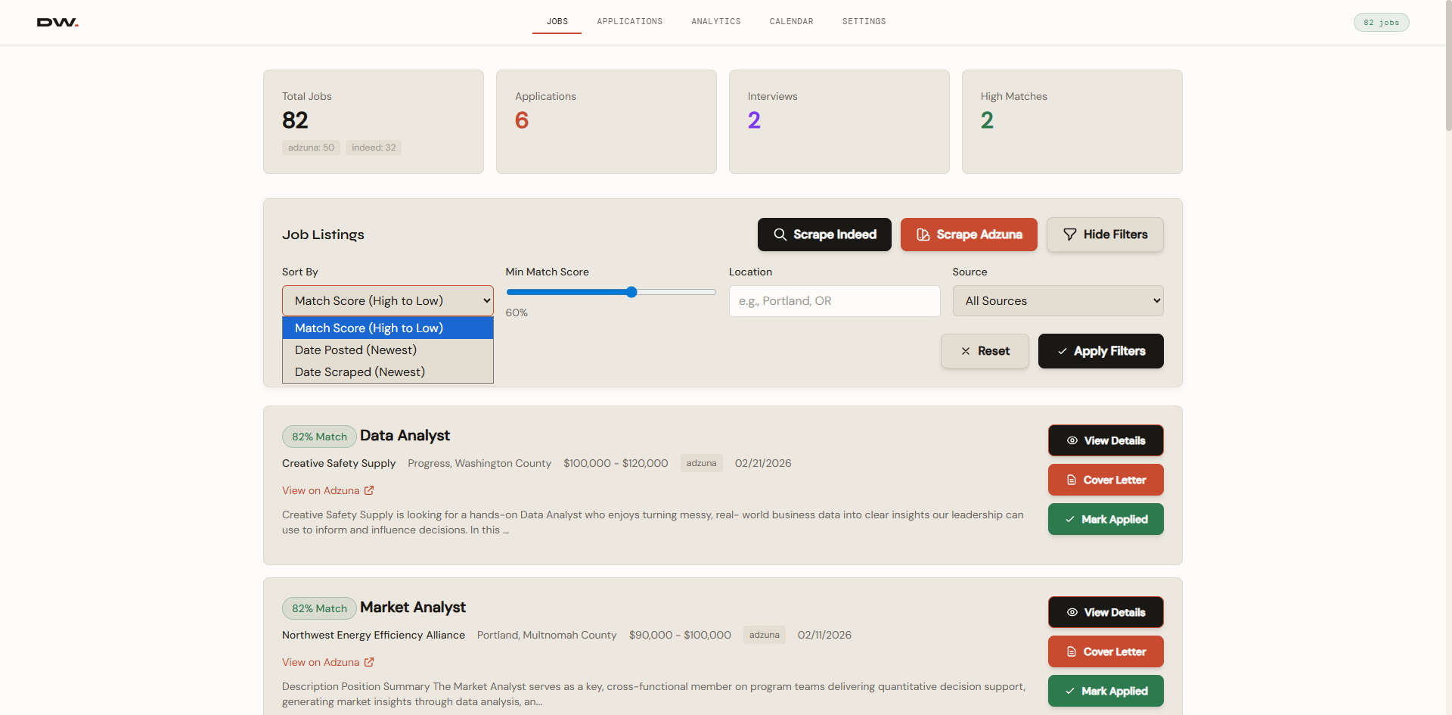Click eye icon on Data Analyst View Details
Screen dimensions: 1452x715
pos(1072,440)
